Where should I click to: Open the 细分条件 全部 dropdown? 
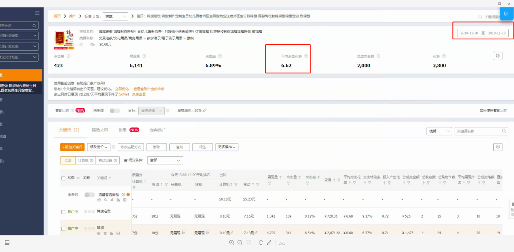coord(165,160)
